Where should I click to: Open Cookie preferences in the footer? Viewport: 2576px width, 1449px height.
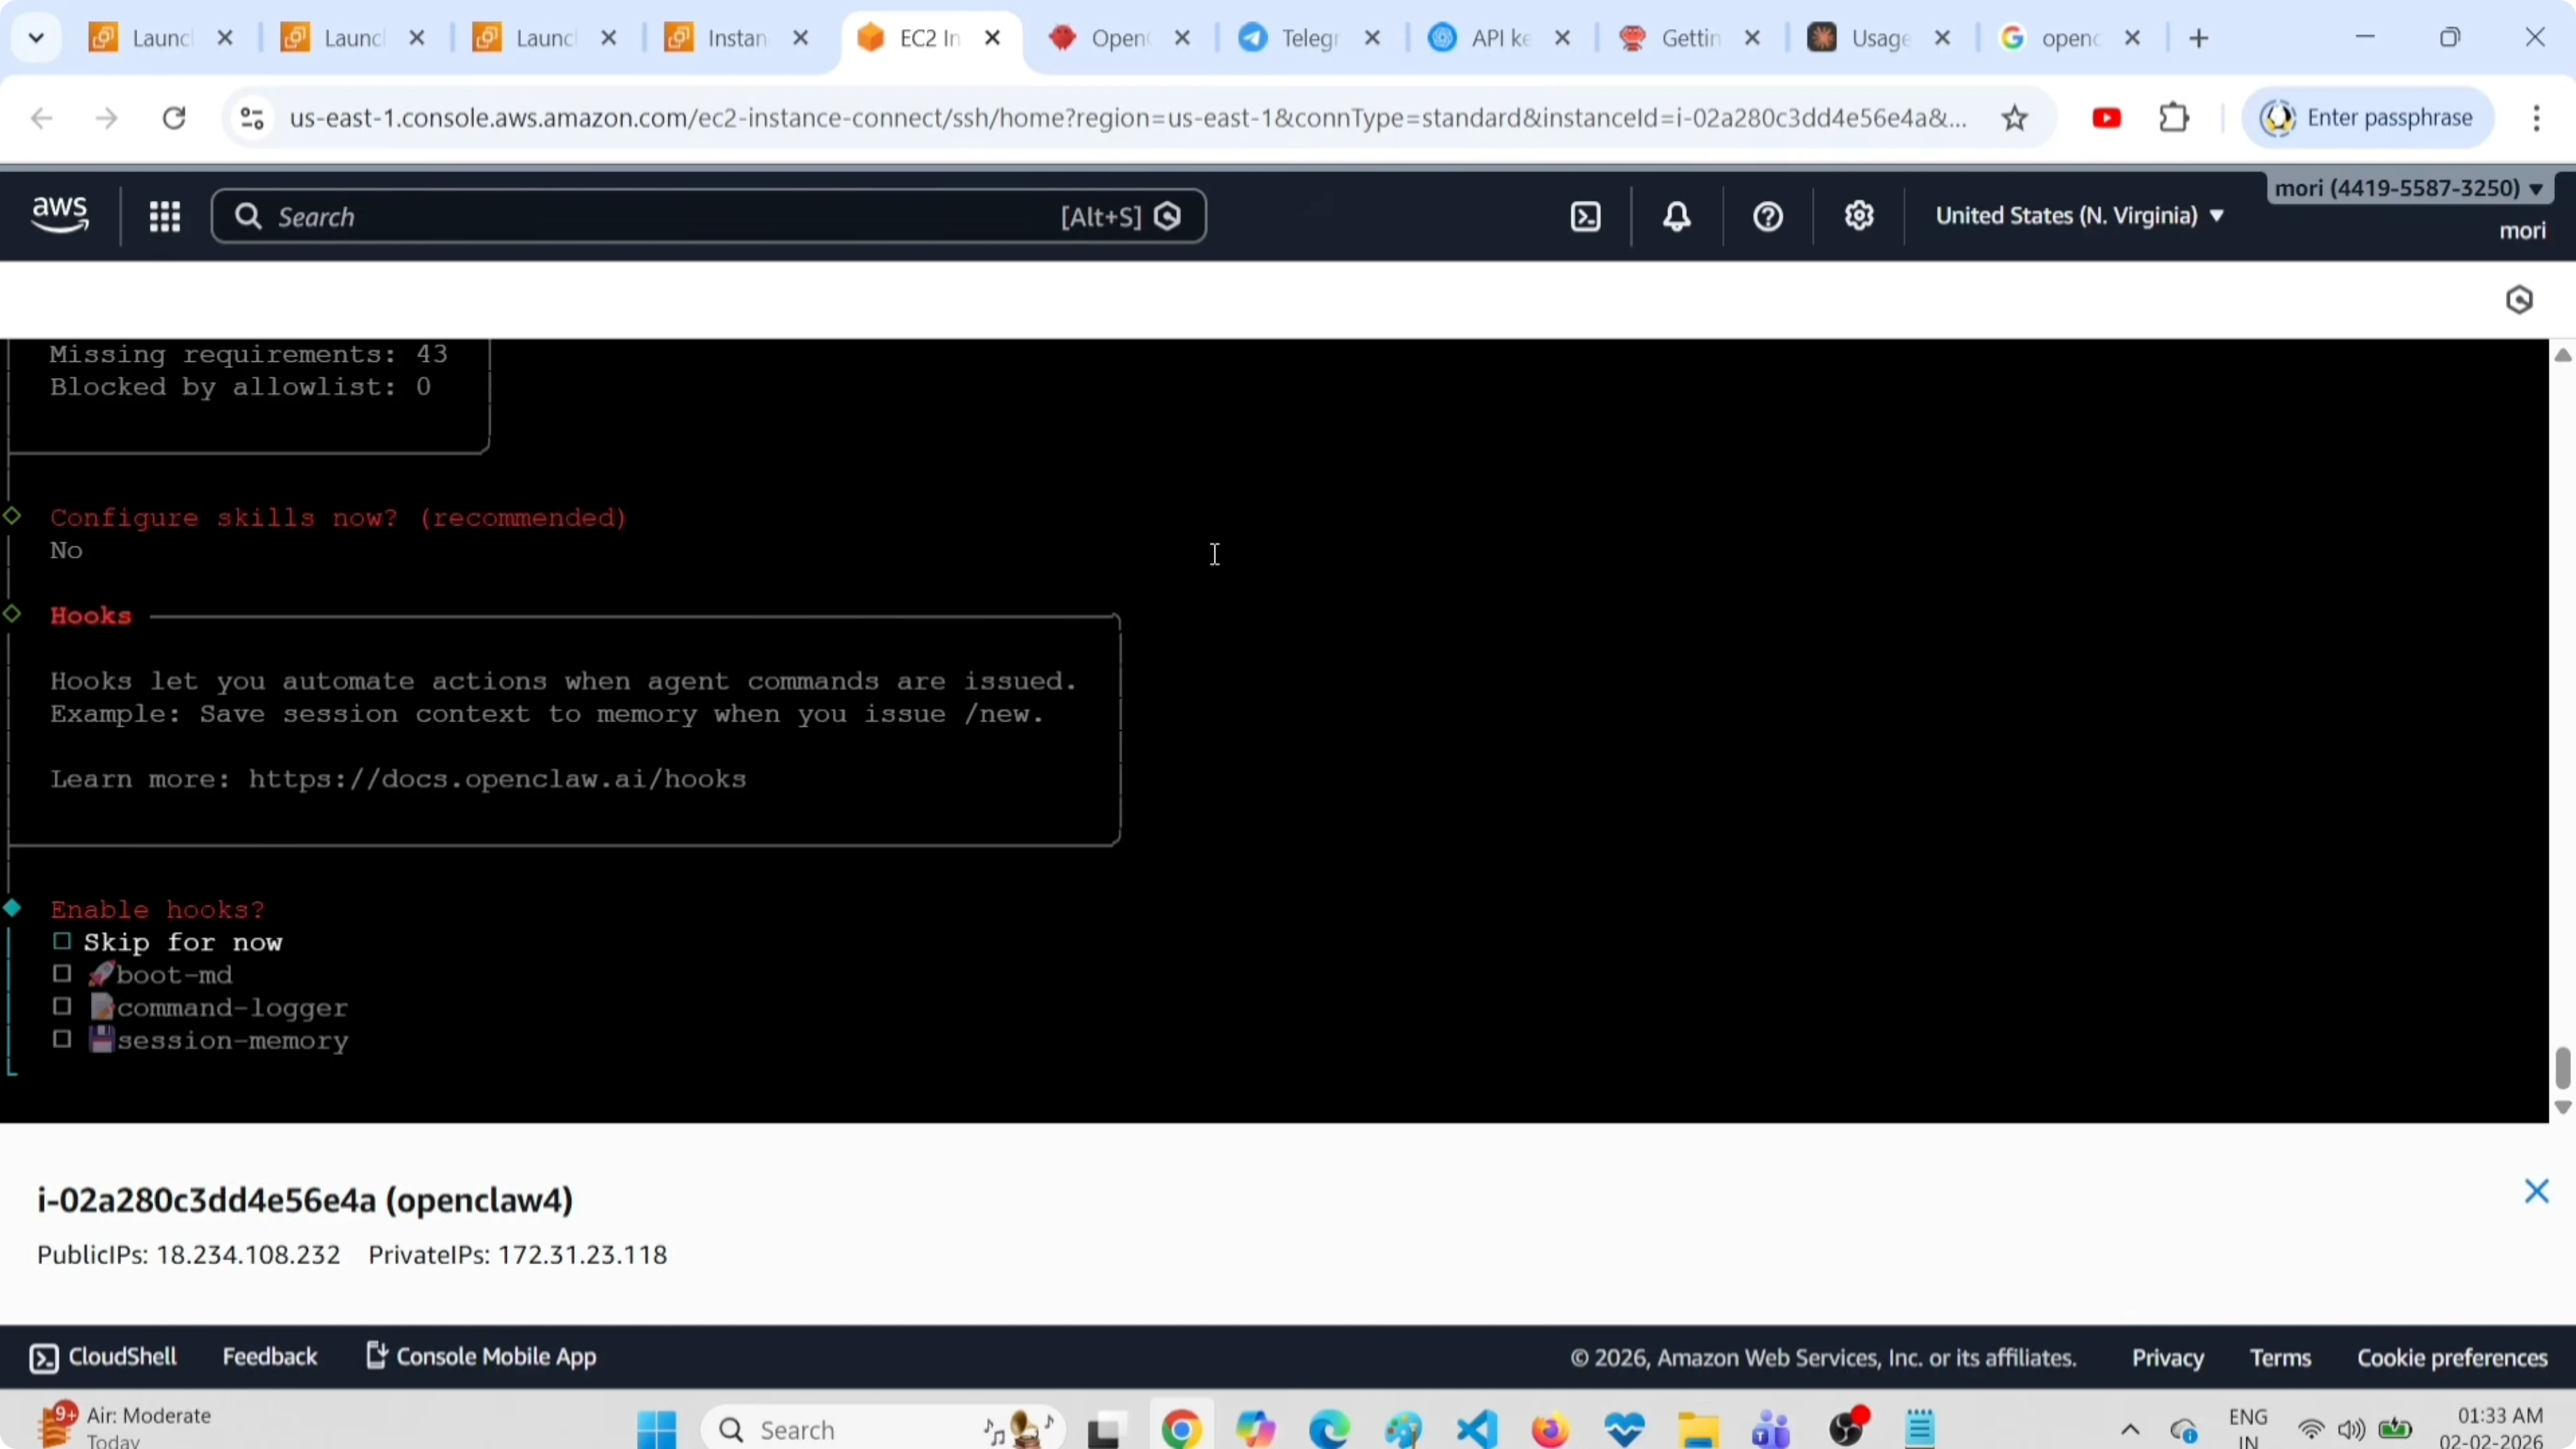(2451, 1356)
